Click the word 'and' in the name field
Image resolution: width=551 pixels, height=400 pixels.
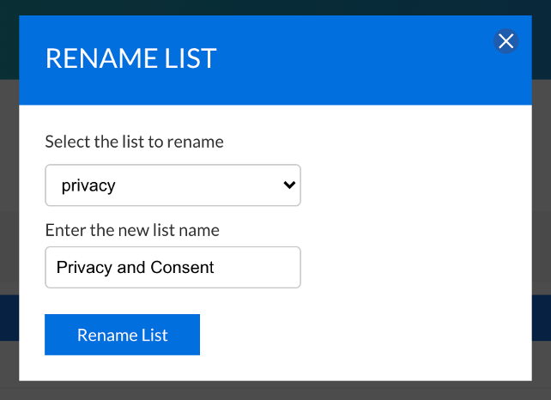click(x=131, y=268)
